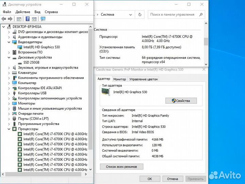
Task: Select Контроллеры запоминающих устройств row
Action: [x=50, y=98]
